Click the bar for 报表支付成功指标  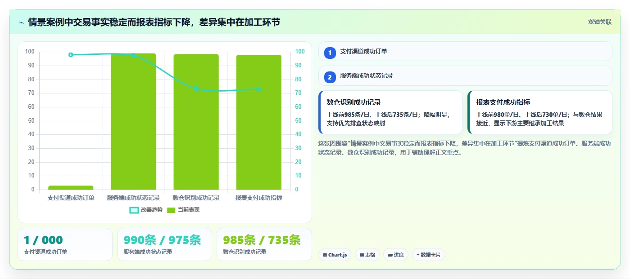tap(258, 122)
